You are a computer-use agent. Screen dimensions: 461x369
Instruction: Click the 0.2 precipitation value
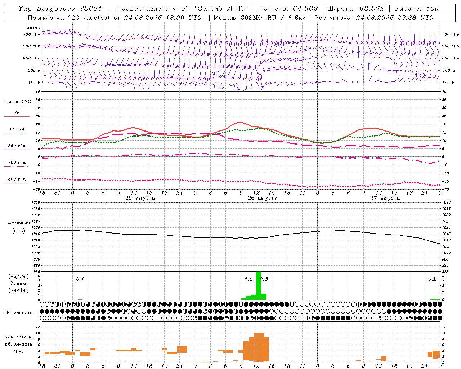tap(432, 279)
